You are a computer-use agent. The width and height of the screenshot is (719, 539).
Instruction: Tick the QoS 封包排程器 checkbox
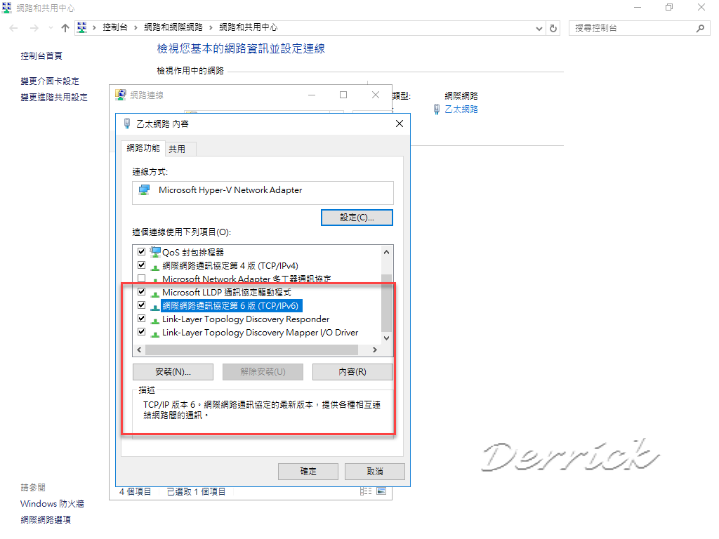pos(141,252)
